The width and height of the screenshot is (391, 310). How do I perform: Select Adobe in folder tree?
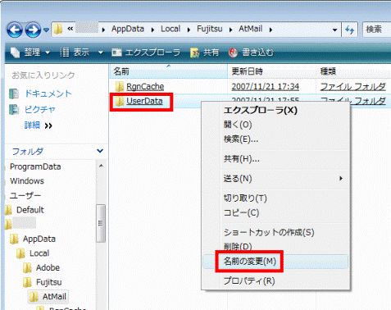click(x=48, y=267)
